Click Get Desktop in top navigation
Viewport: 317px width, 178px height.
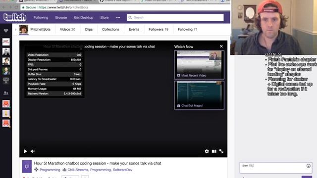coord(84,18)
